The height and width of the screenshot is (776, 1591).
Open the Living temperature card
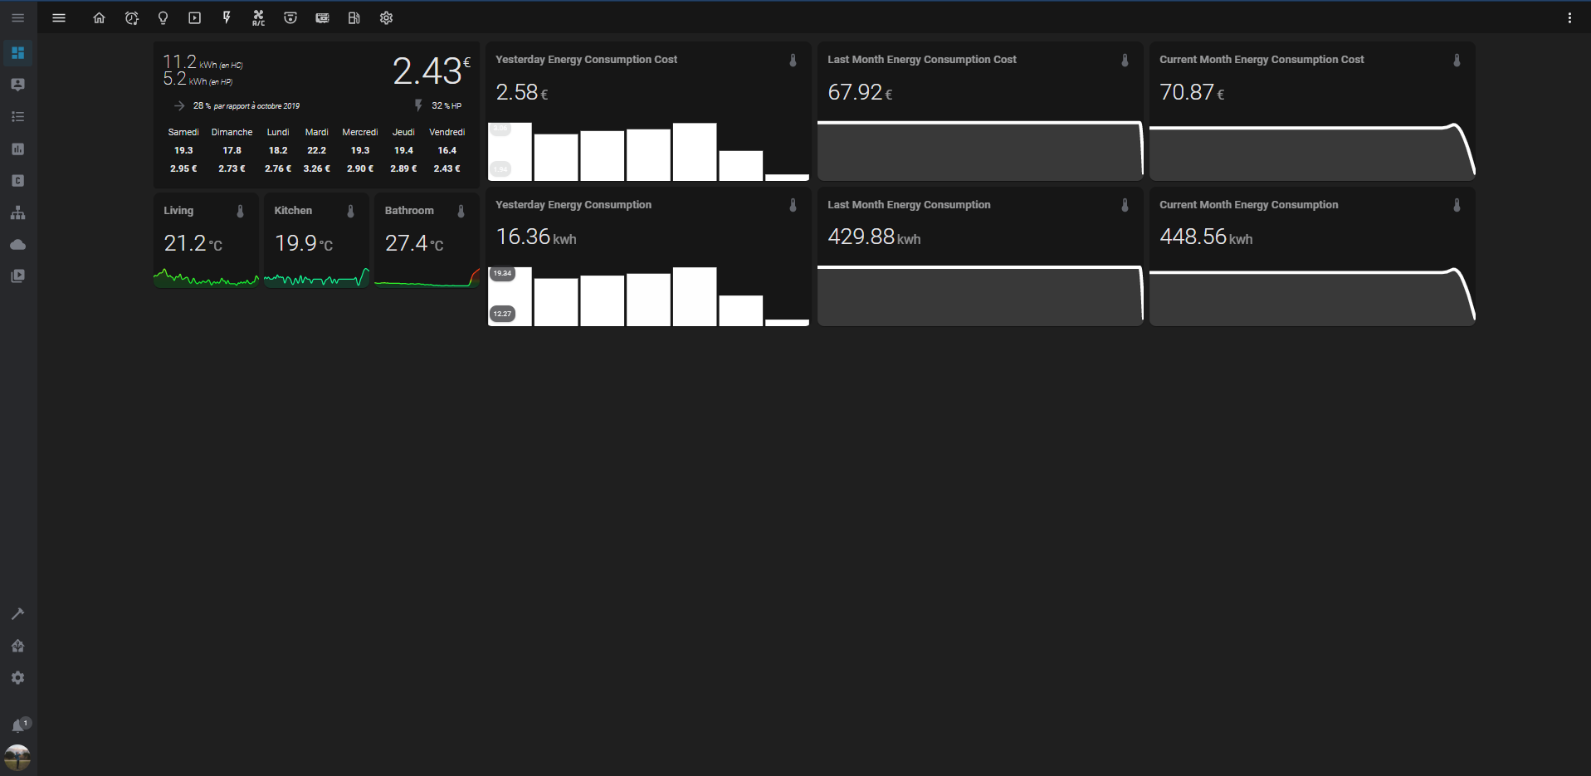(206, 241)
